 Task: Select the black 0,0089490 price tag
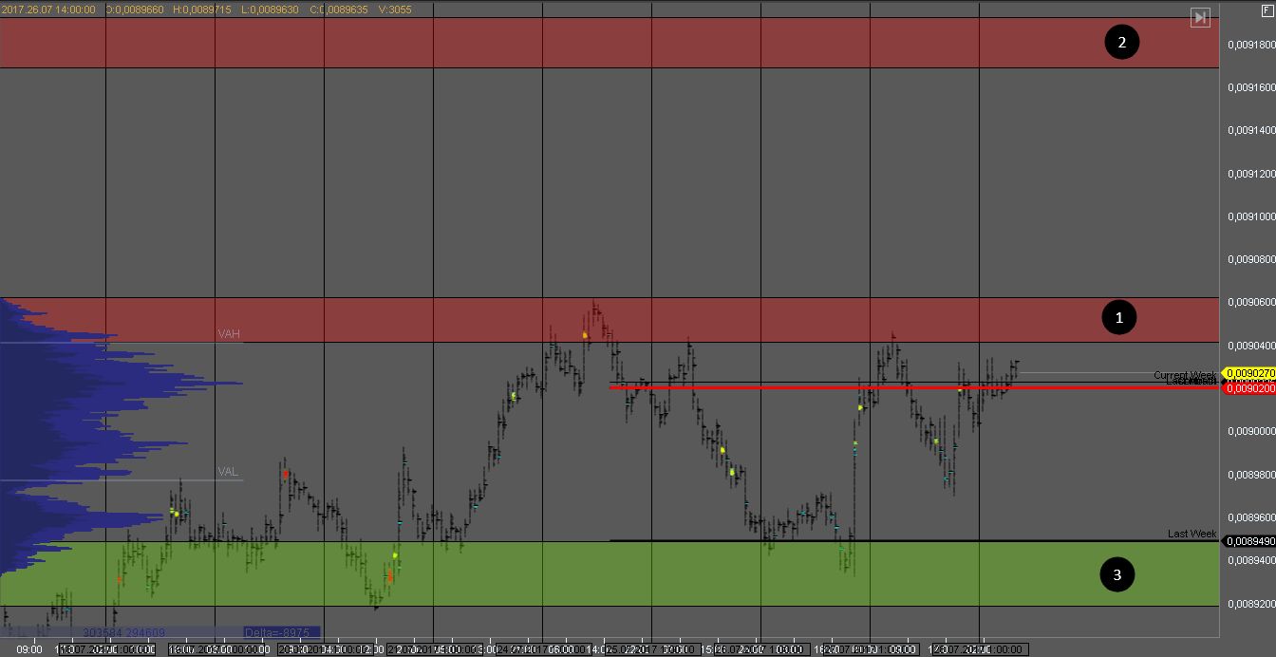click(1248, 541)
